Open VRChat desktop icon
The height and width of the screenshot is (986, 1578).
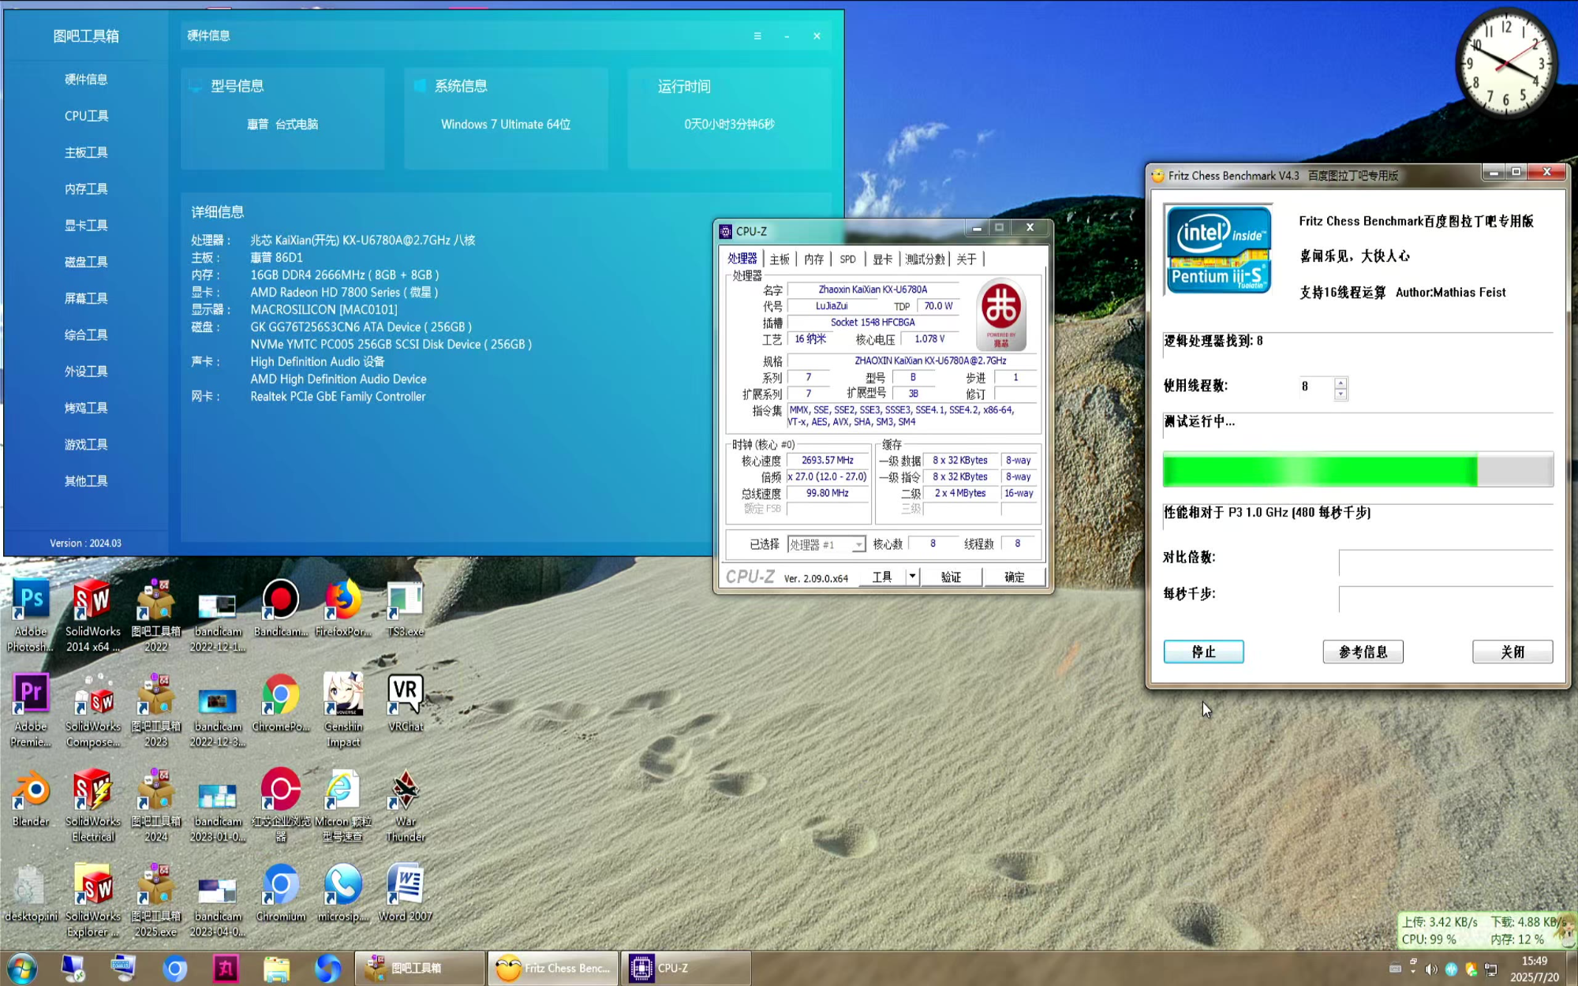click(x=406, y=702)
